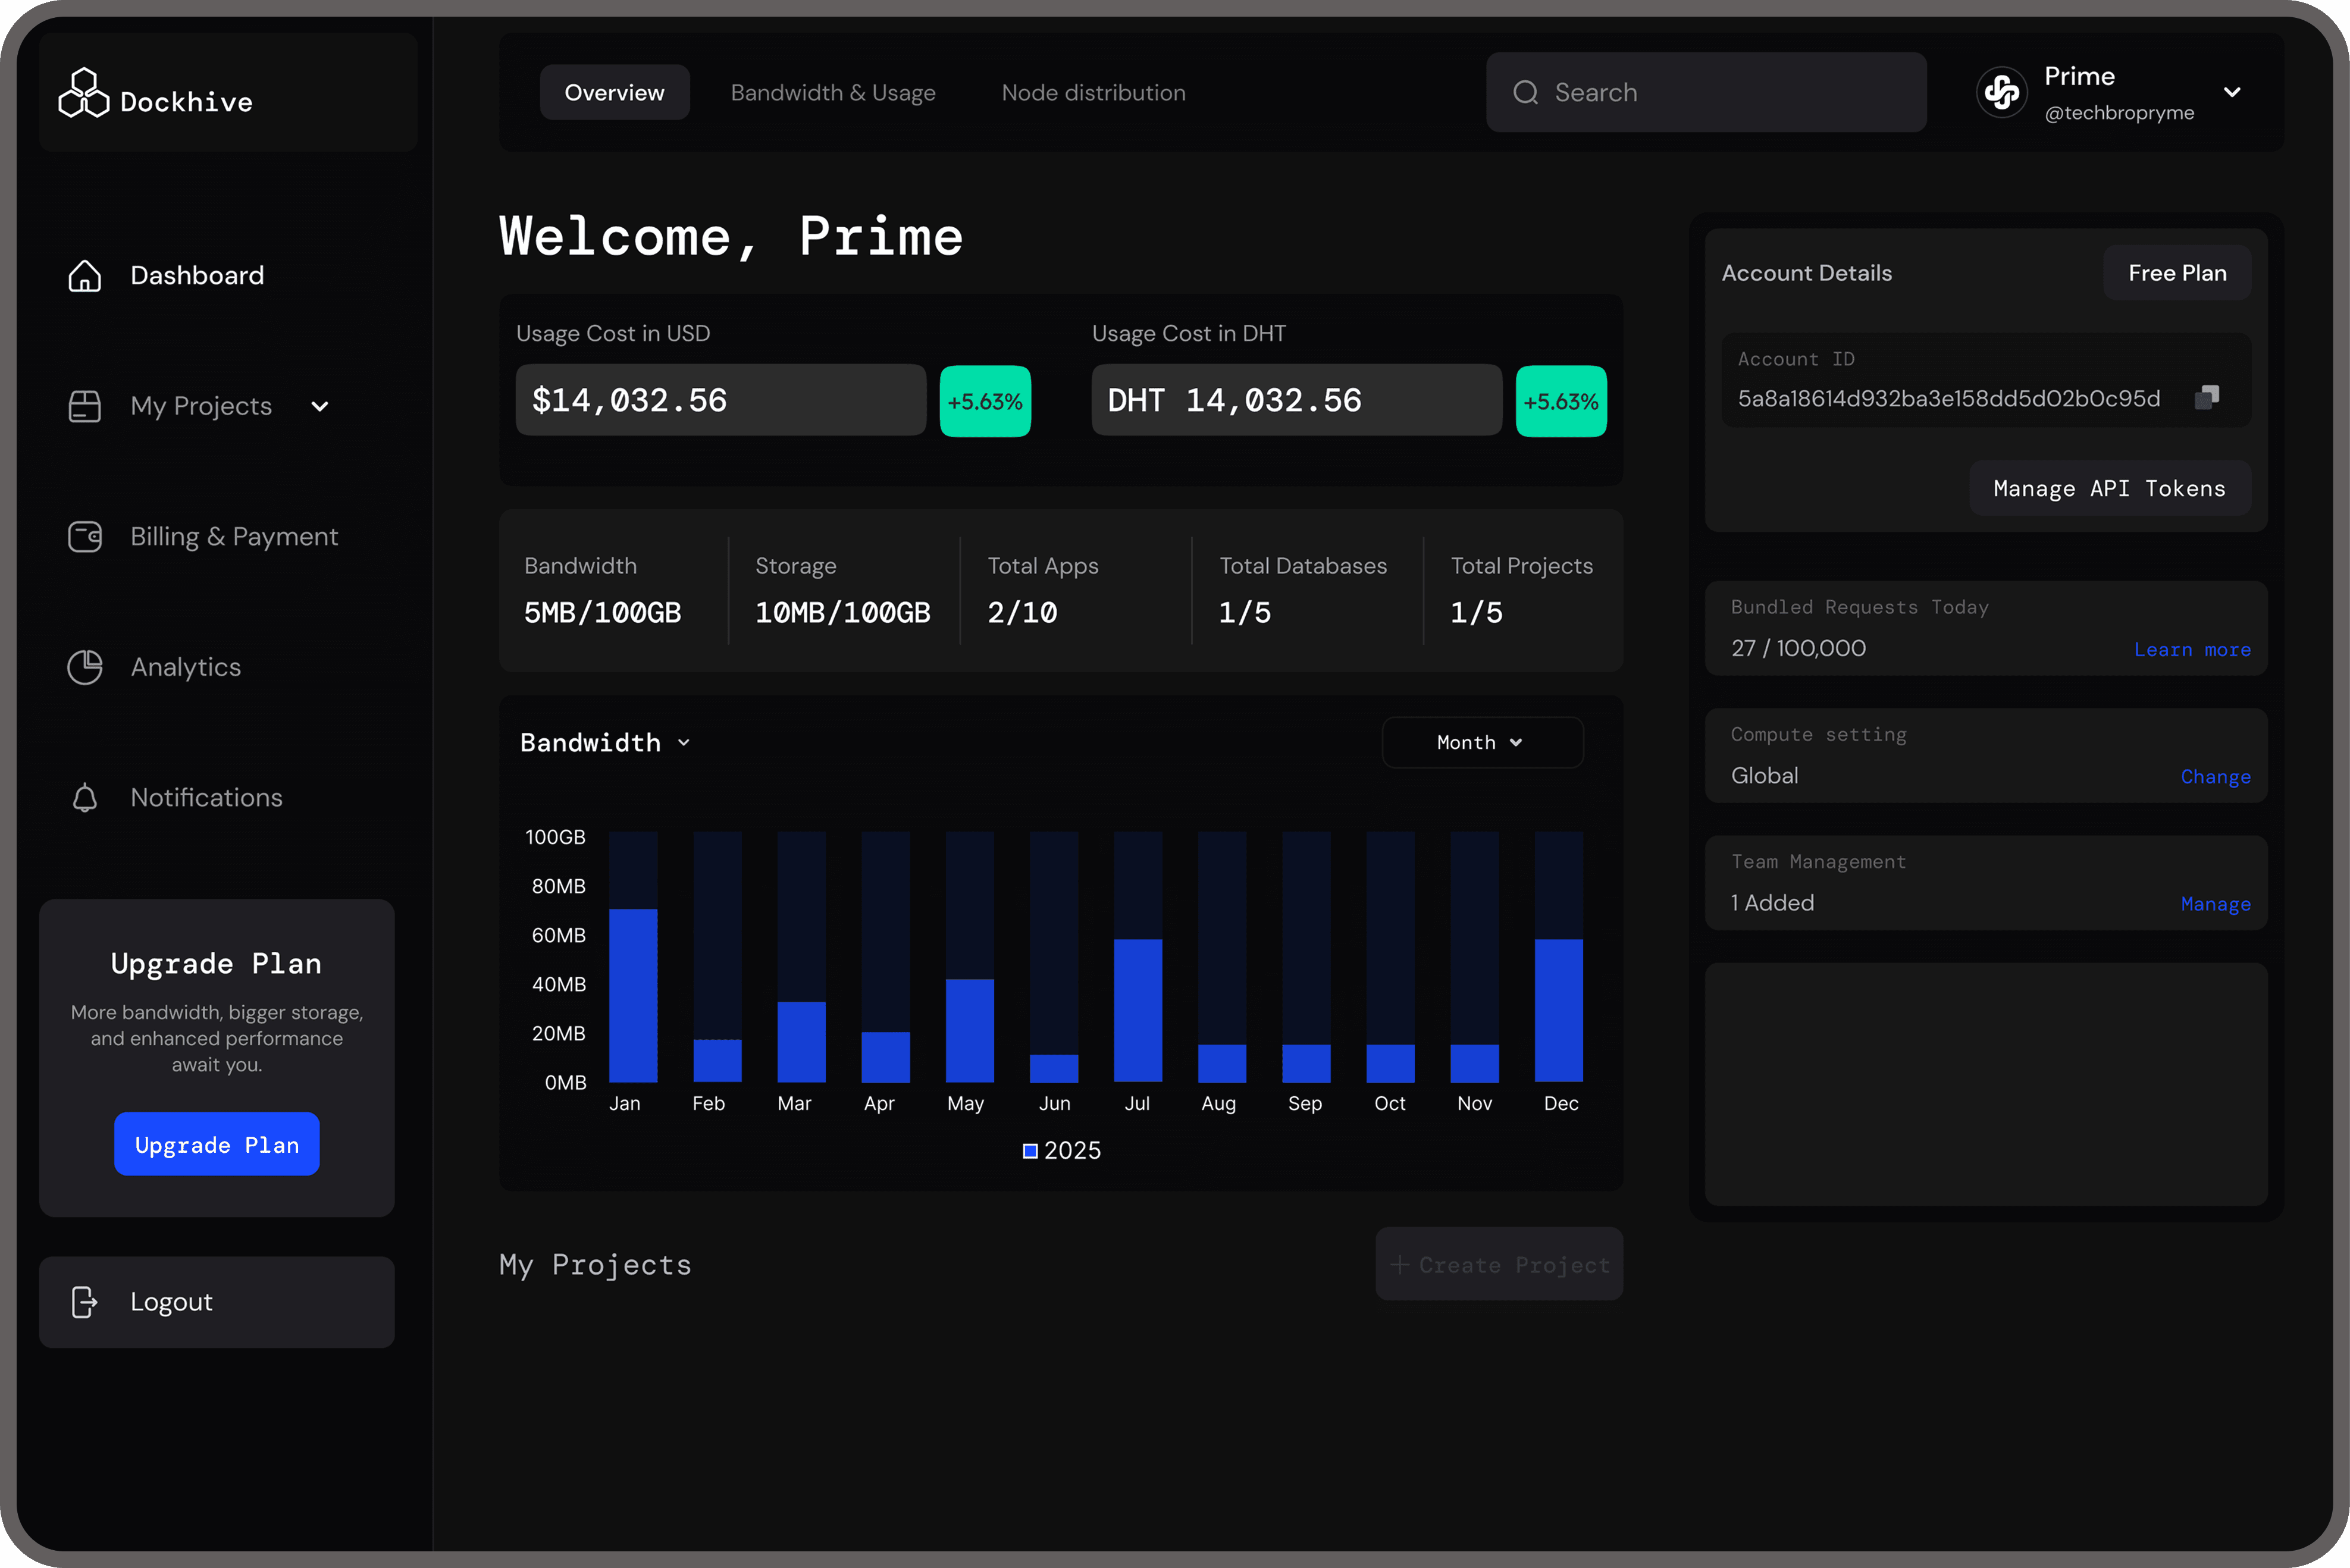Click the Dockhive hexagon logo icon
The image size is (2350, 1568).
(x=83, y=94)
